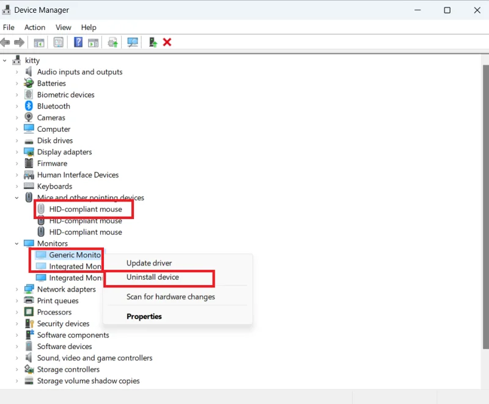Select the Software devices label

(x=64, y=347)
